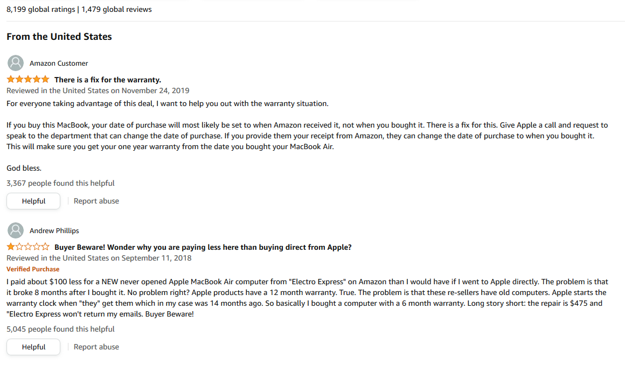This screenshot has width=625, height=365.
Task: Click the '5,045 people found this helpful' text
Action: click(60, 329)
